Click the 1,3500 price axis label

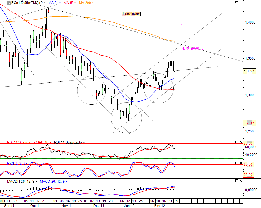250,59
